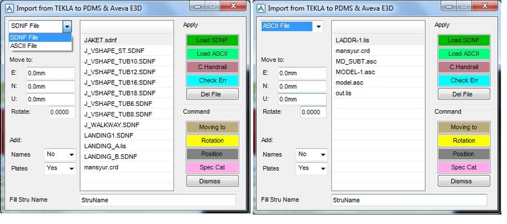Focus the Rotate value field in left window
This screenshot has width=507, height=224.
click(x=62, y=112)
